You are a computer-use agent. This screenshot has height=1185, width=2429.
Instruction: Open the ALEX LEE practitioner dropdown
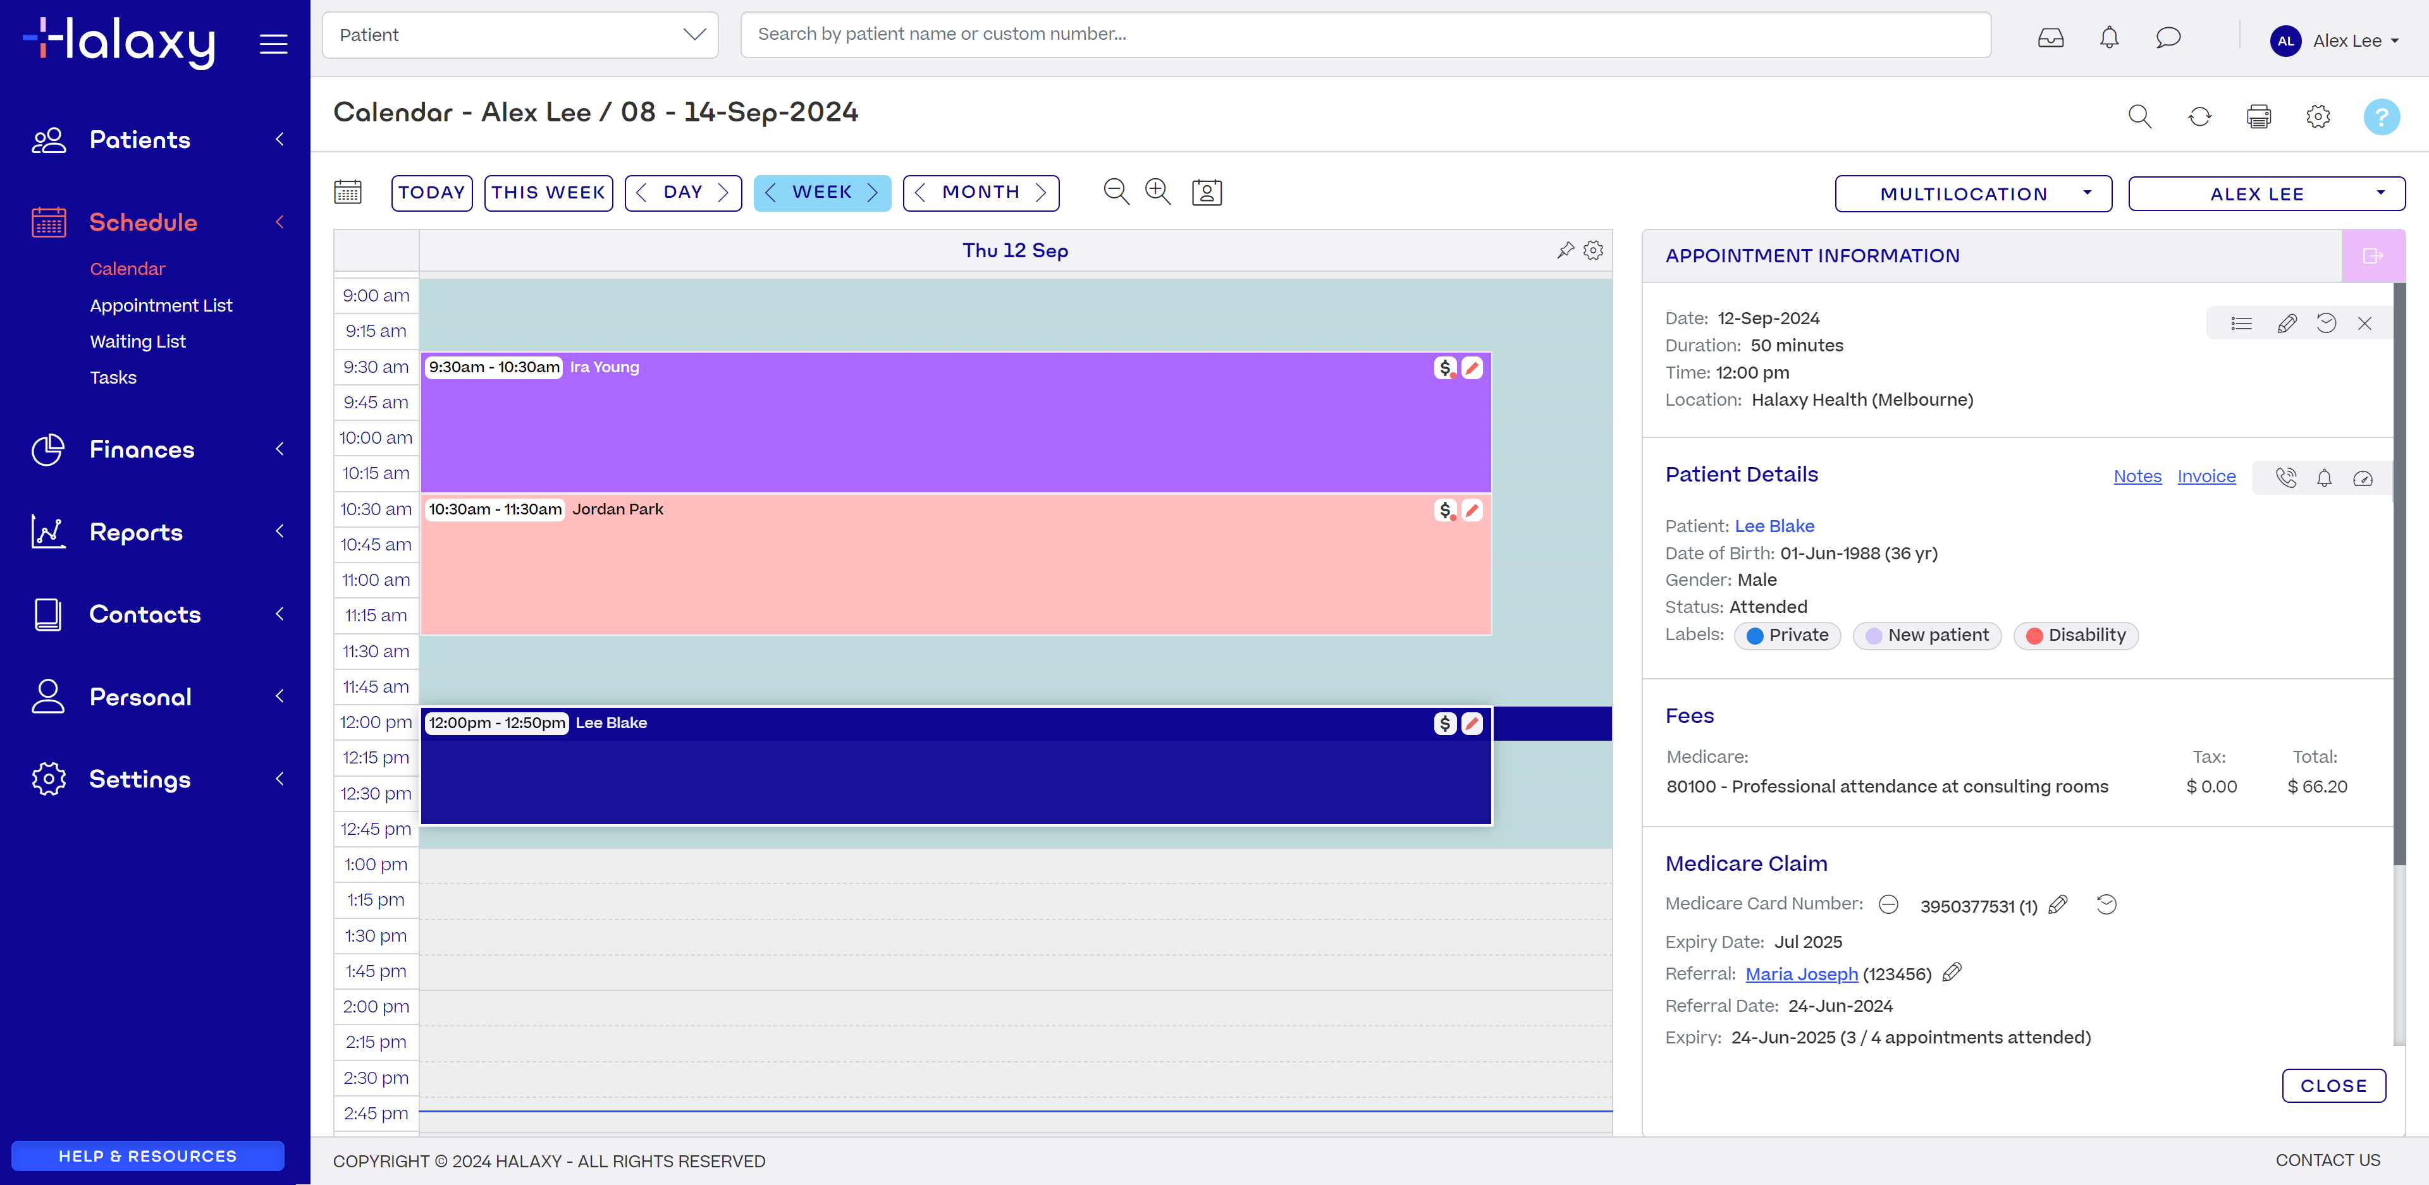[2266, 193]
